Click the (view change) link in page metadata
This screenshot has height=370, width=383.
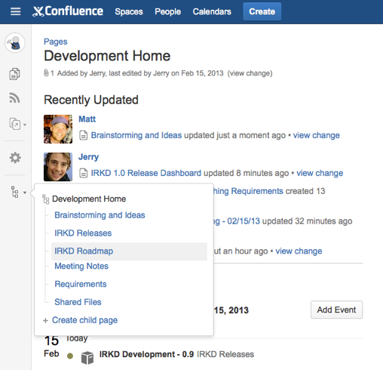(x=250, y=73)
